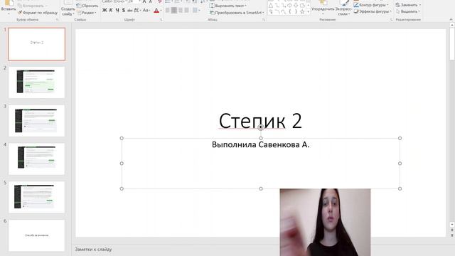Select slide 5 thumbnail
Screen dimensions: 455x256
pos(36,198)
